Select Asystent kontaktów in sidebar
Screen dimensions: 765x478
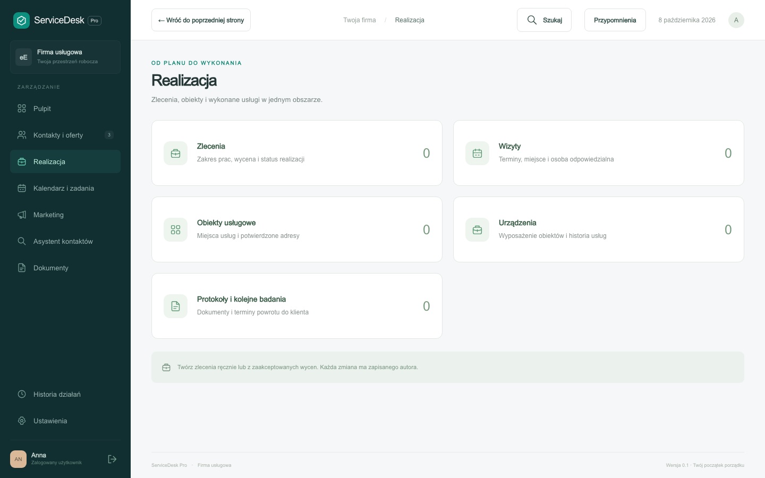[x=65, y=241]
